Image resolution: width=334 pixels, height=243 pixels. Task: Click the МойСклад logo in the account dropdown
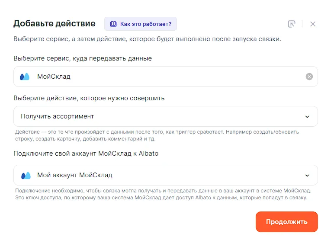(x=25, y=175)
